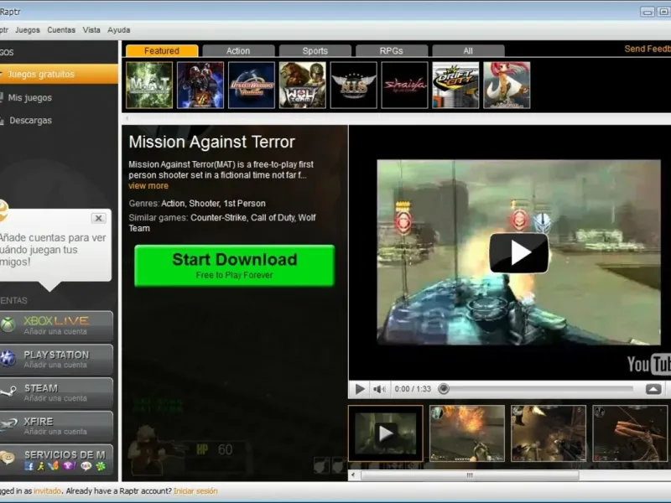Click the Xfire logo icon

8,425
